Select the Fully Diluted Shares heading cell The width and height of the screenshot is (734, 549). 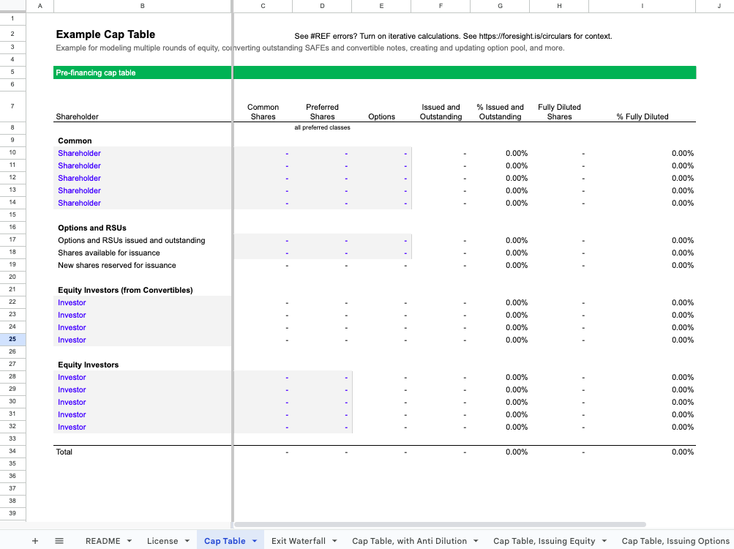(x=559, y=112)
